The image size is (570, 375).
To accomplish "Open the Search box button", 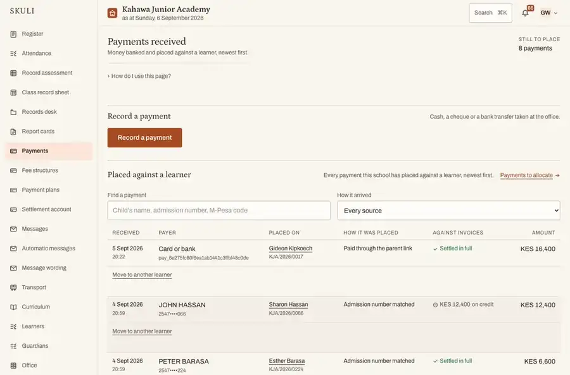I will pos(490,13).
